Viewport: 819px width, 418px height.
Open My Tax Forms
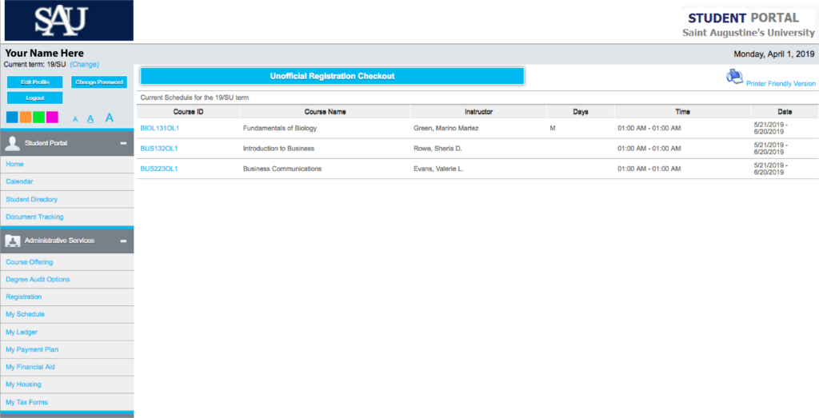click(67, 402)
